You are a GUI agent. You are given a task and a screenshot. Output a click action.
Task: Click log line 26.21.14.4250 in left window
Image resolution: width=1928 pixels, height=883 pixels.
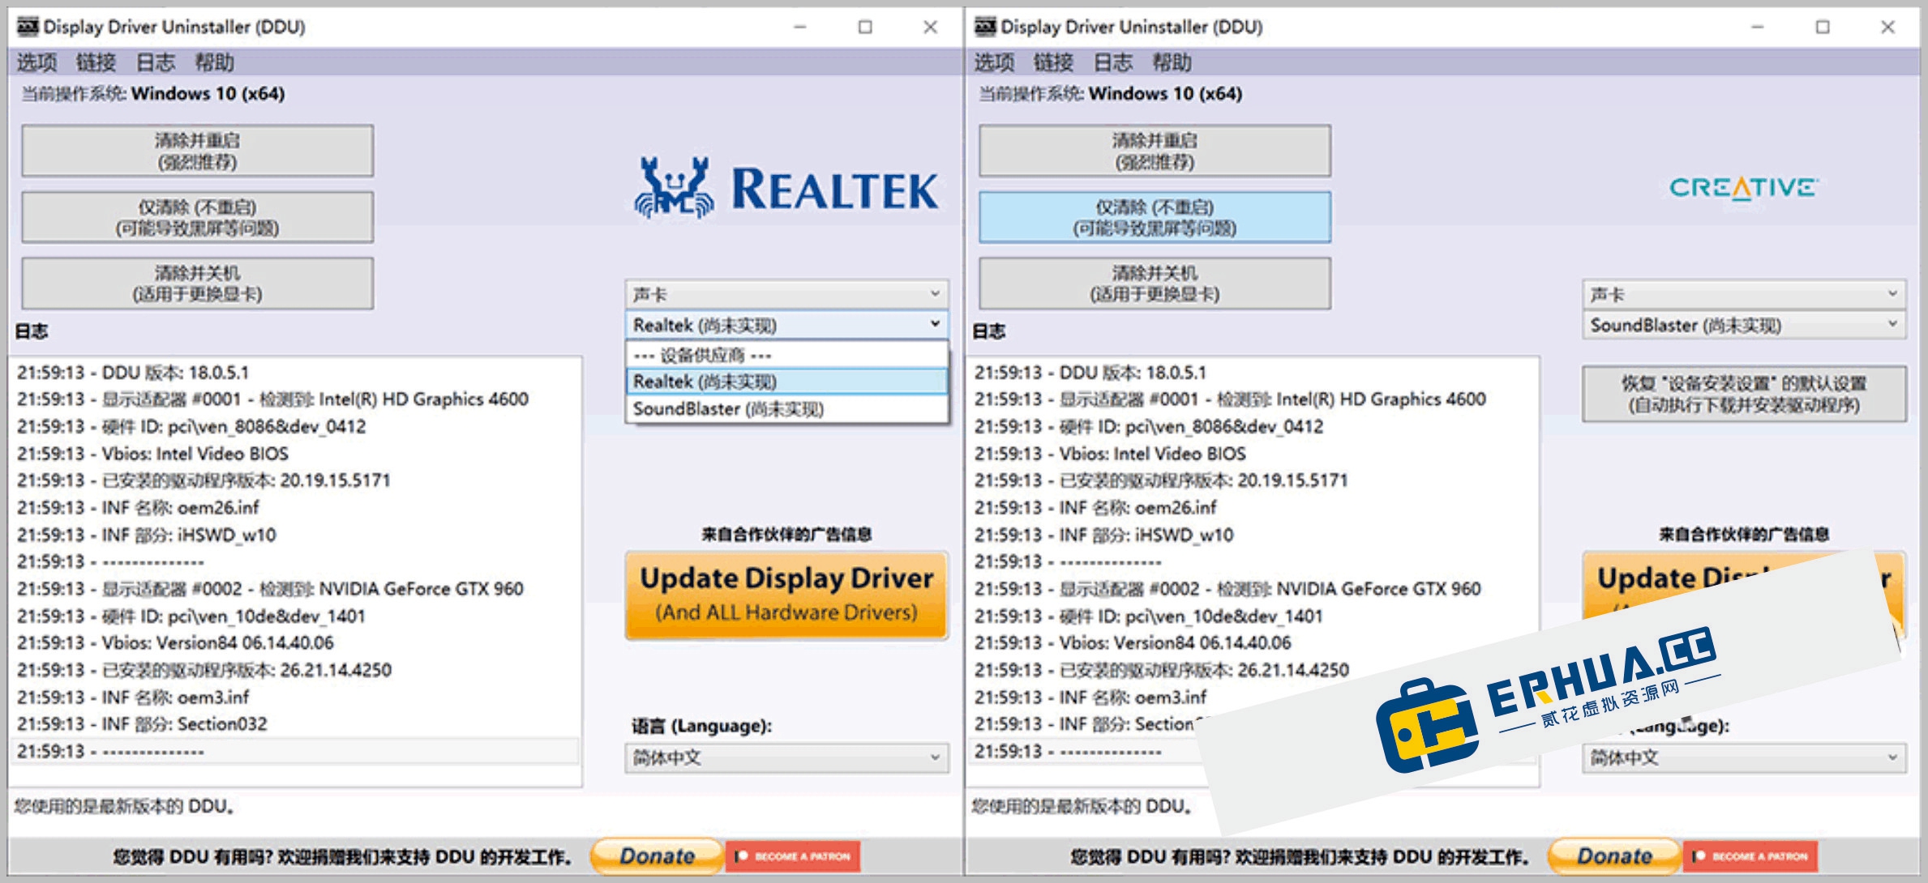tap(204, 670)
